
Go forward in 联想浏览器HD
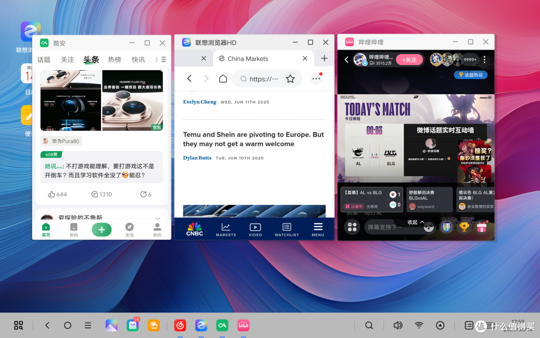206,79
